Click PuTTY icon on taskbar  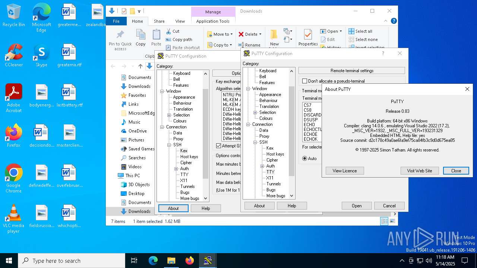[x=208, y=261]
